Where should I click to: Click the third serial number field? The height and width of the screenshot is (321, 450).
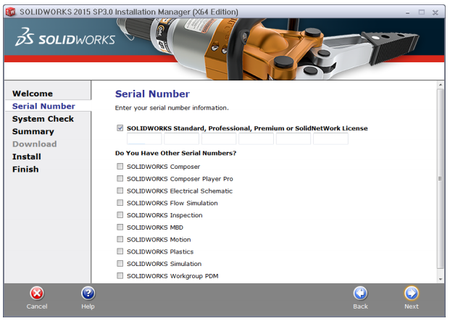coord(219,139)
